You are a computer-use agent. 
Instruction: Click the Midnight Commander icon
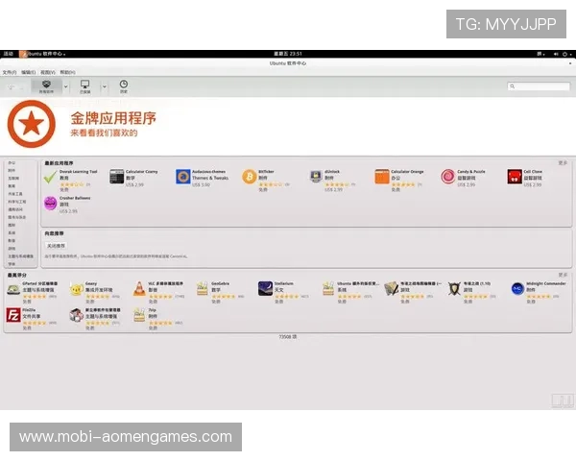(517, 288)
